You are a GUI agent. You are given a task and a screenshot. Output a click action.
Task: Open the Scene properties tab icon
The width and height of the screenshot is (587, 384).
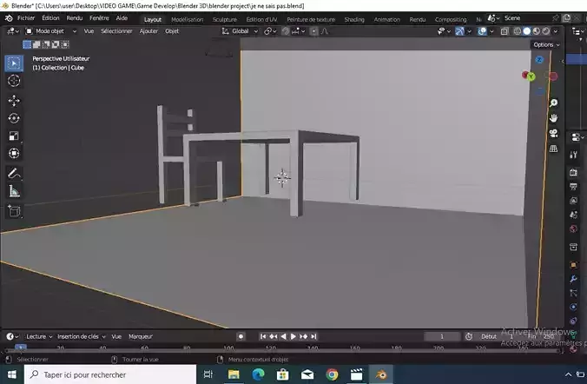point(573,215)
